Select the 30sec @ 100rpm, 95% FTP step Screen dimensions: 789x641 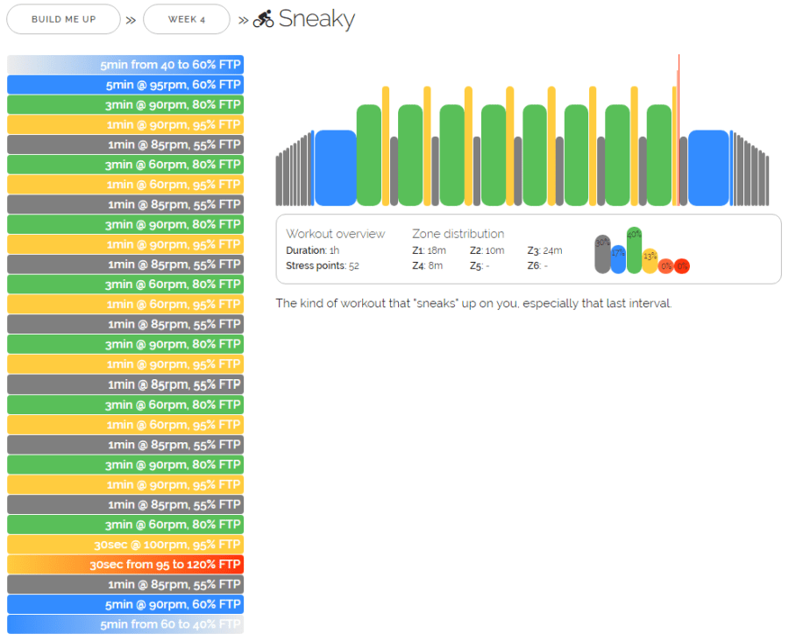point(125,545)
